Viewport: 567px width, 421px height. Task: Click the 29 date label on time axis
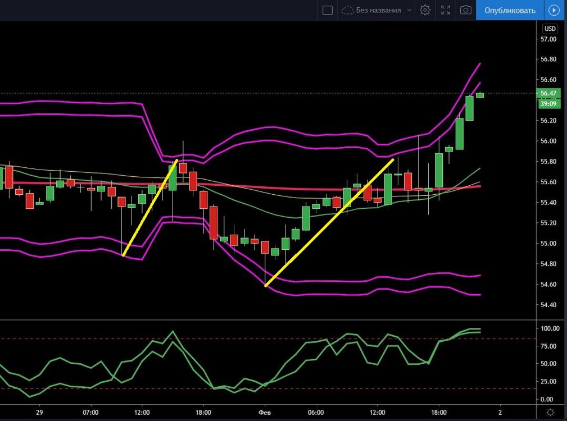click(x=39, y=413)
